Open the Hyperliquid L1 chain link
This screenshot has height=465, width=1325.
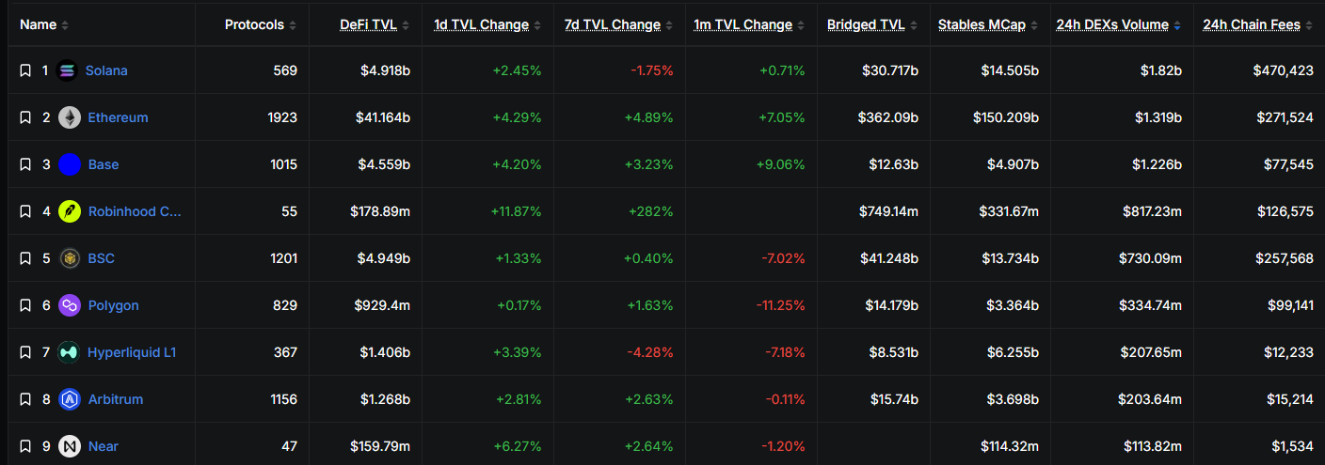pyautogui.click(x=132, y=352)
